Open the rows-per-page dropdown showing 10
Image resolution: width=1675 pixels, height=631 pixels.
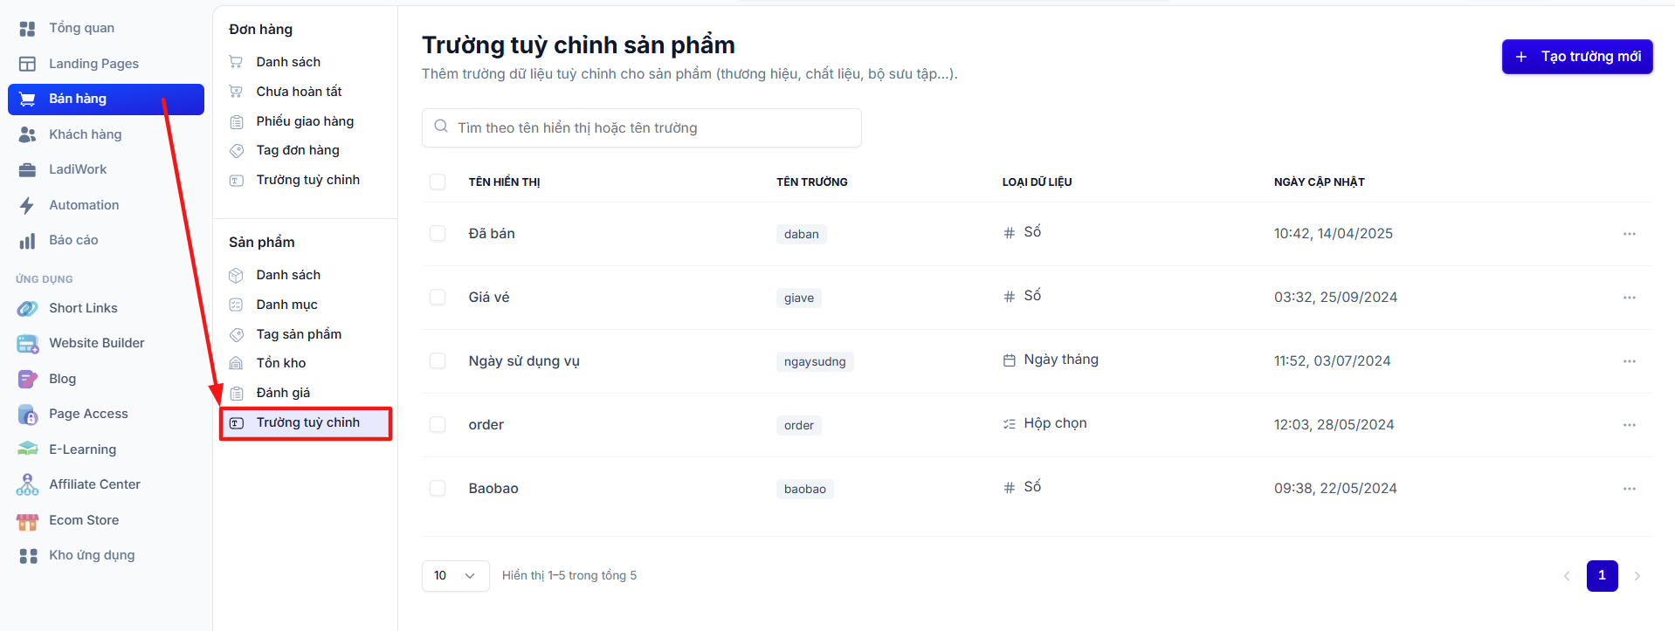pos(455,576)
